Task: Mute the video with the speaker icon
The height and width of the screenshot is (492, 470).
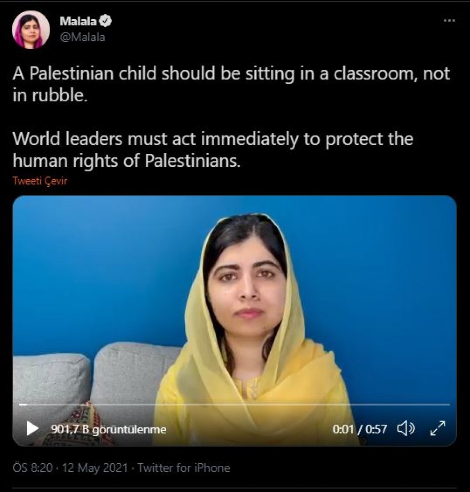Action: (x=406, y=429)
